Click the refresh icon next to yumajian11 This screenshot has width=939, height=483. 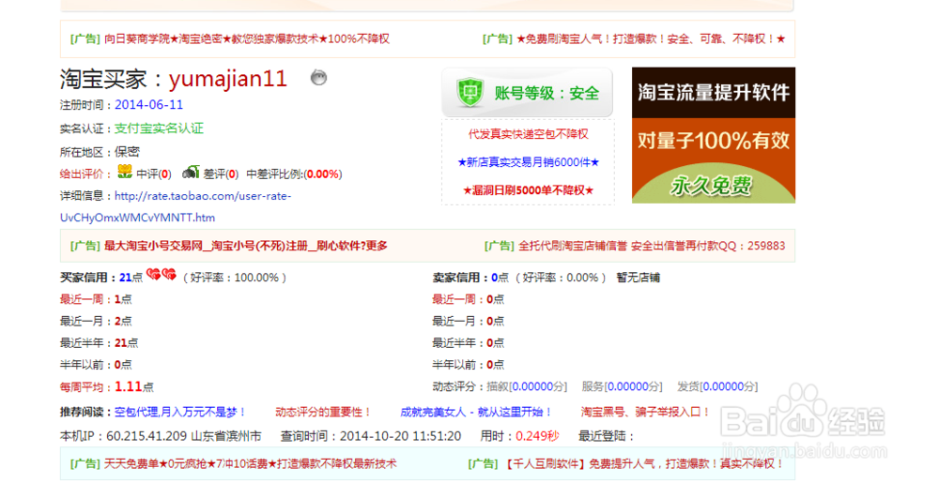[x=318, y=78]
